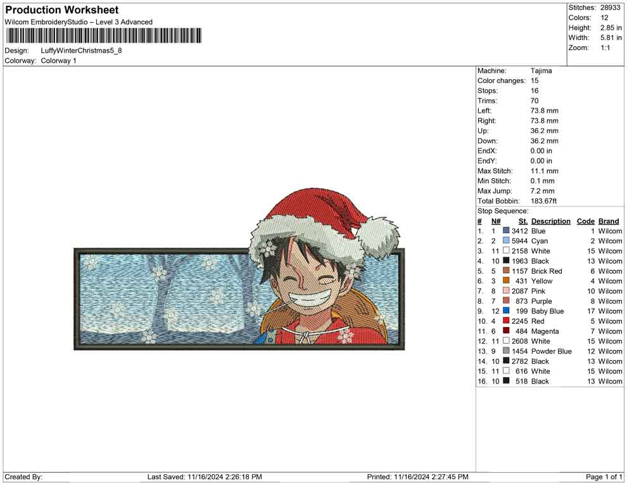
Task: Click the Color changes value '15'
Action: click(x=535, y=80)
